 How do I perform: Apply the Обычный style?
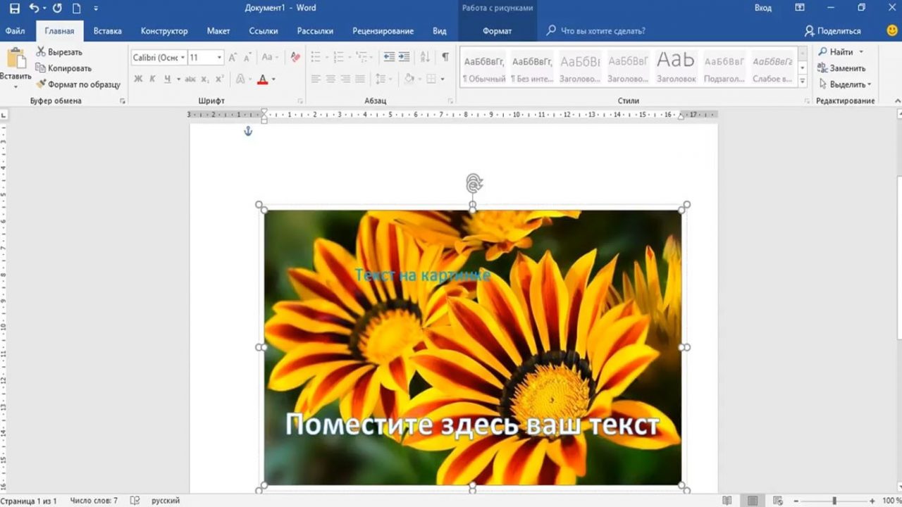pos(484,68)
